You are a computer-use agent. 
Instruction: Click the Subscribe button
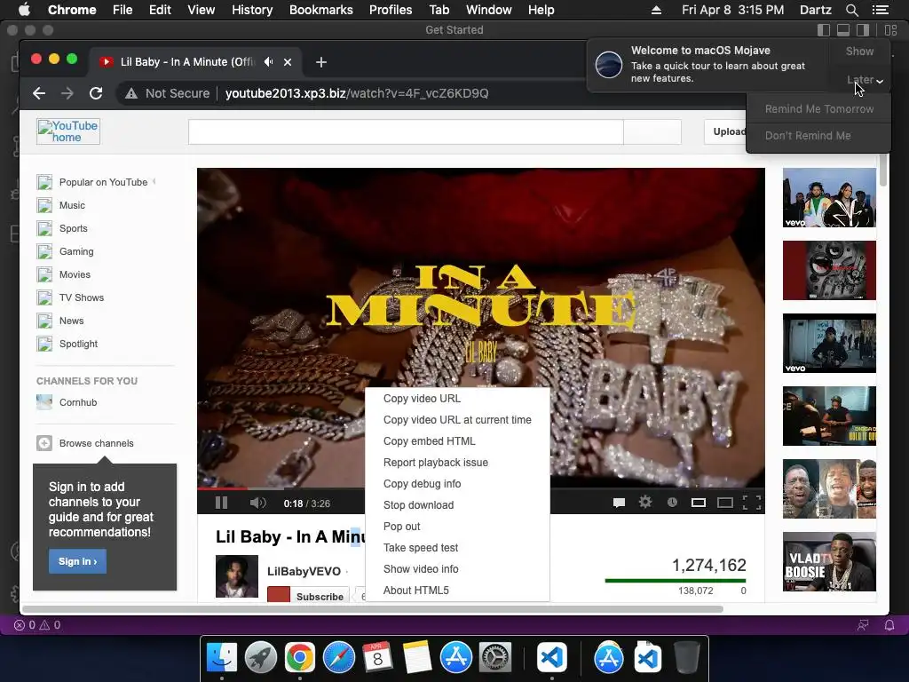308,596
